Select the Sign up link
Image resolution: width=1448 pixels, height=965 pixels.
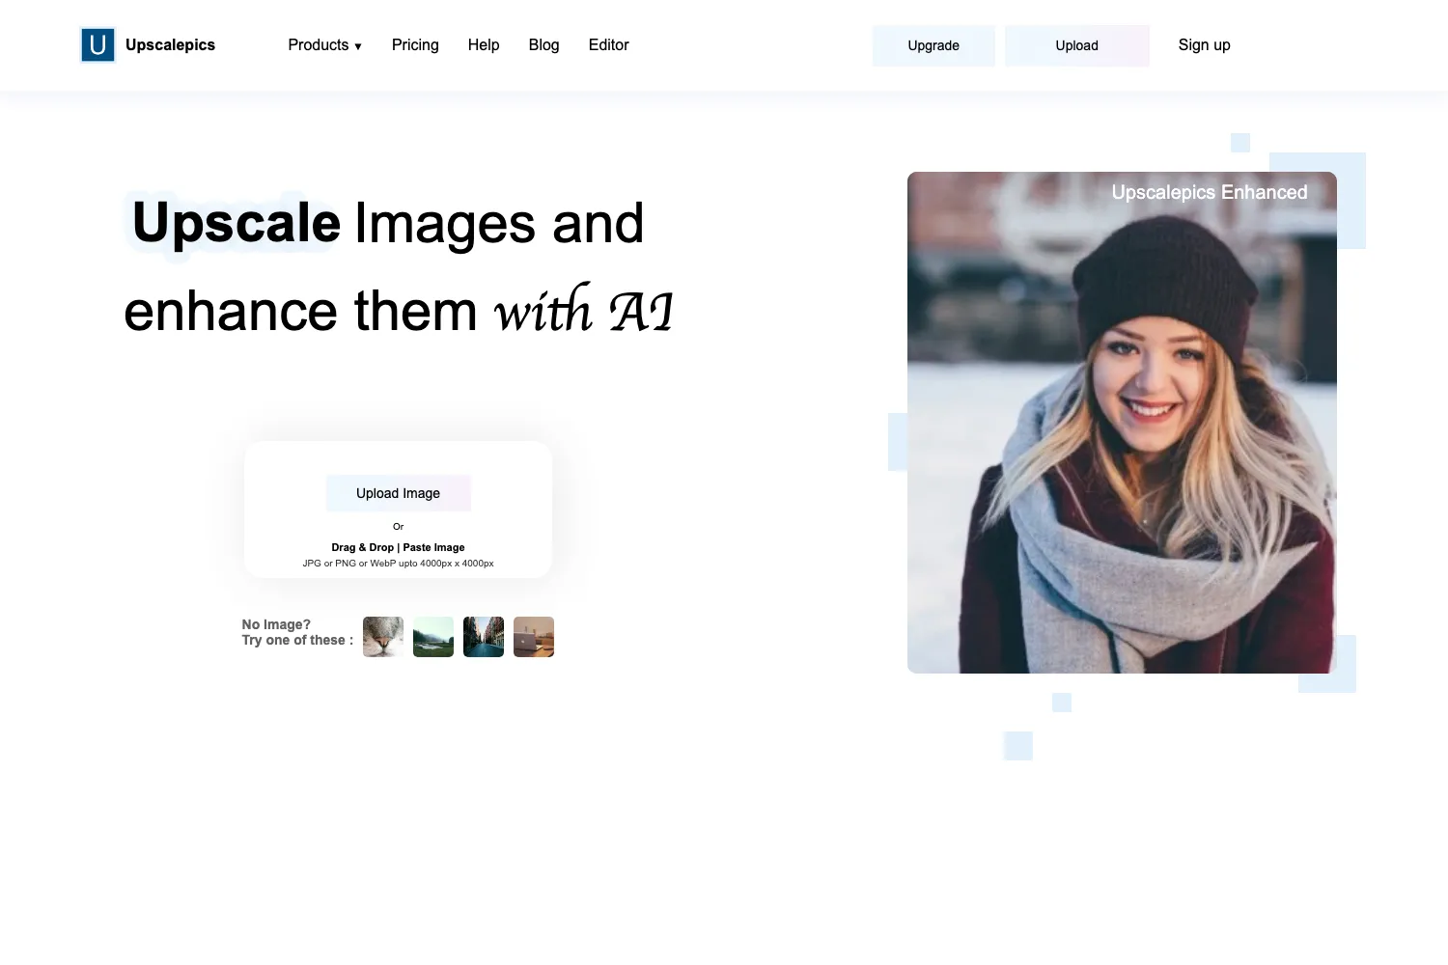pos(1204,45)
